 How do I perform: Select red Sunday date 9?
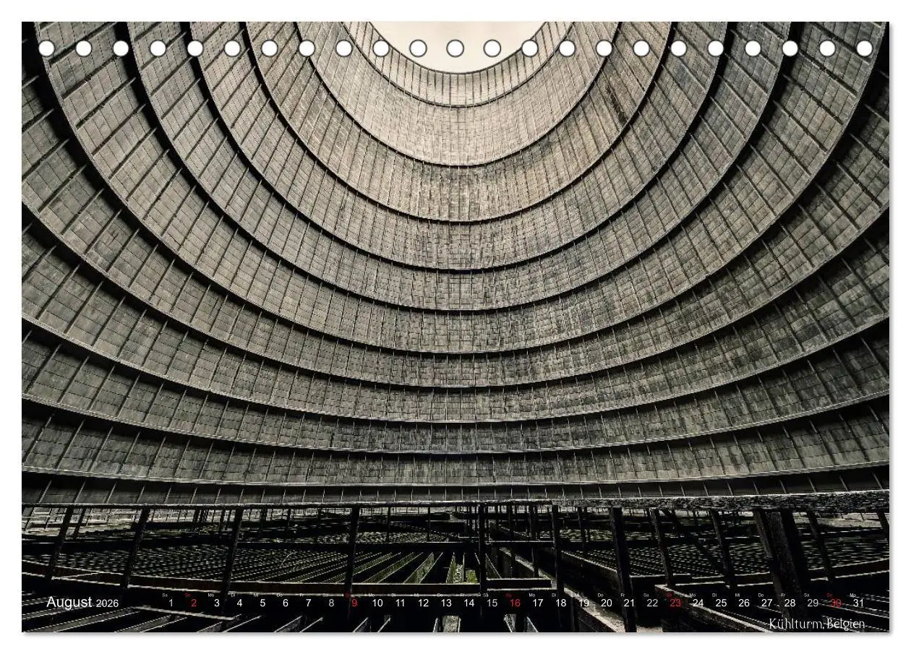click(354, 603)
